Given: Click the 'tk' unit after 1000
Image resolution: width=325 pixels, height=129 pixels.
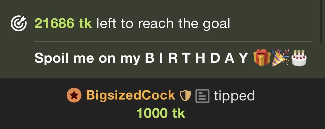Looking at the screenshot, I should (x=179, y=113).
